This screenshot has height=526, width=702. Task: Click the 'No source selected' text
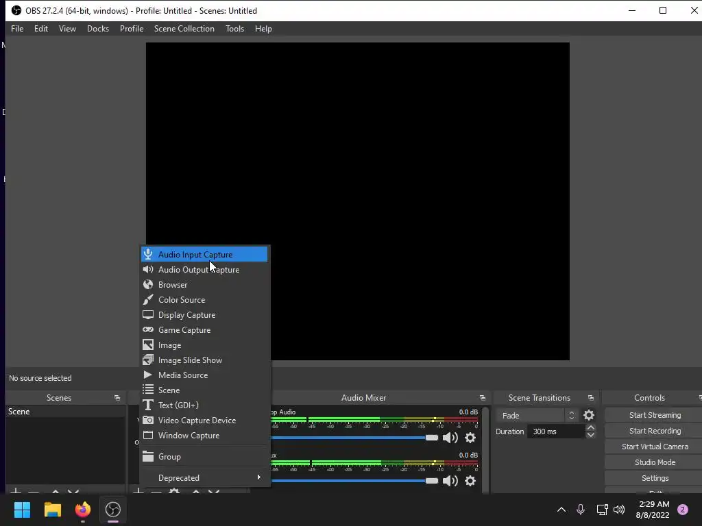(x=40, y=378)
